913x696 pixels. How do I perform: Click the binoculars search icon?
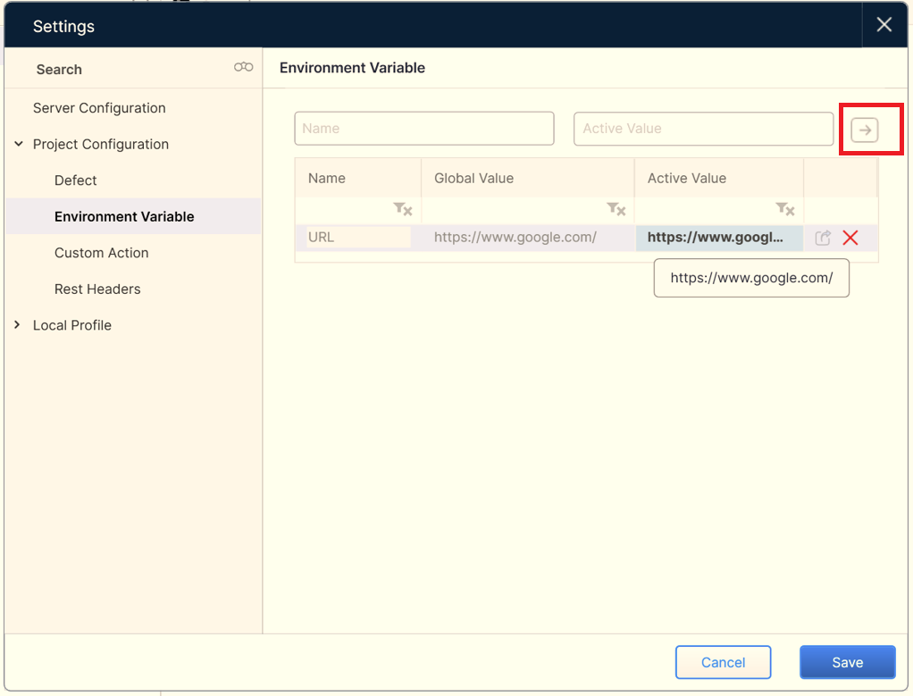tap(243, 68)
